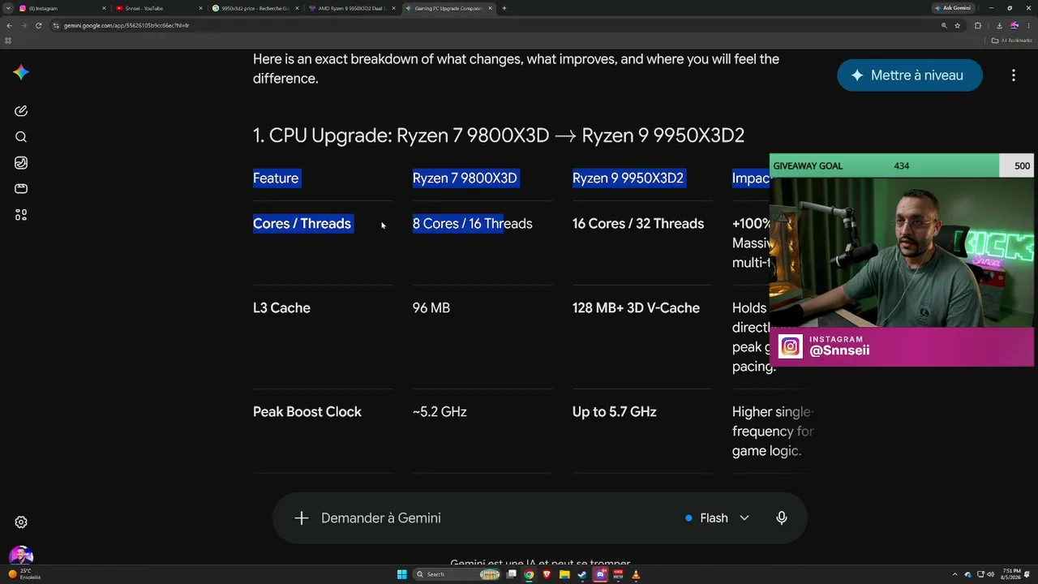Screen dimensions: 1038x584
Task: Click the 16 Cores / 32 Threads cell
Action: click(x=638, y=224)
